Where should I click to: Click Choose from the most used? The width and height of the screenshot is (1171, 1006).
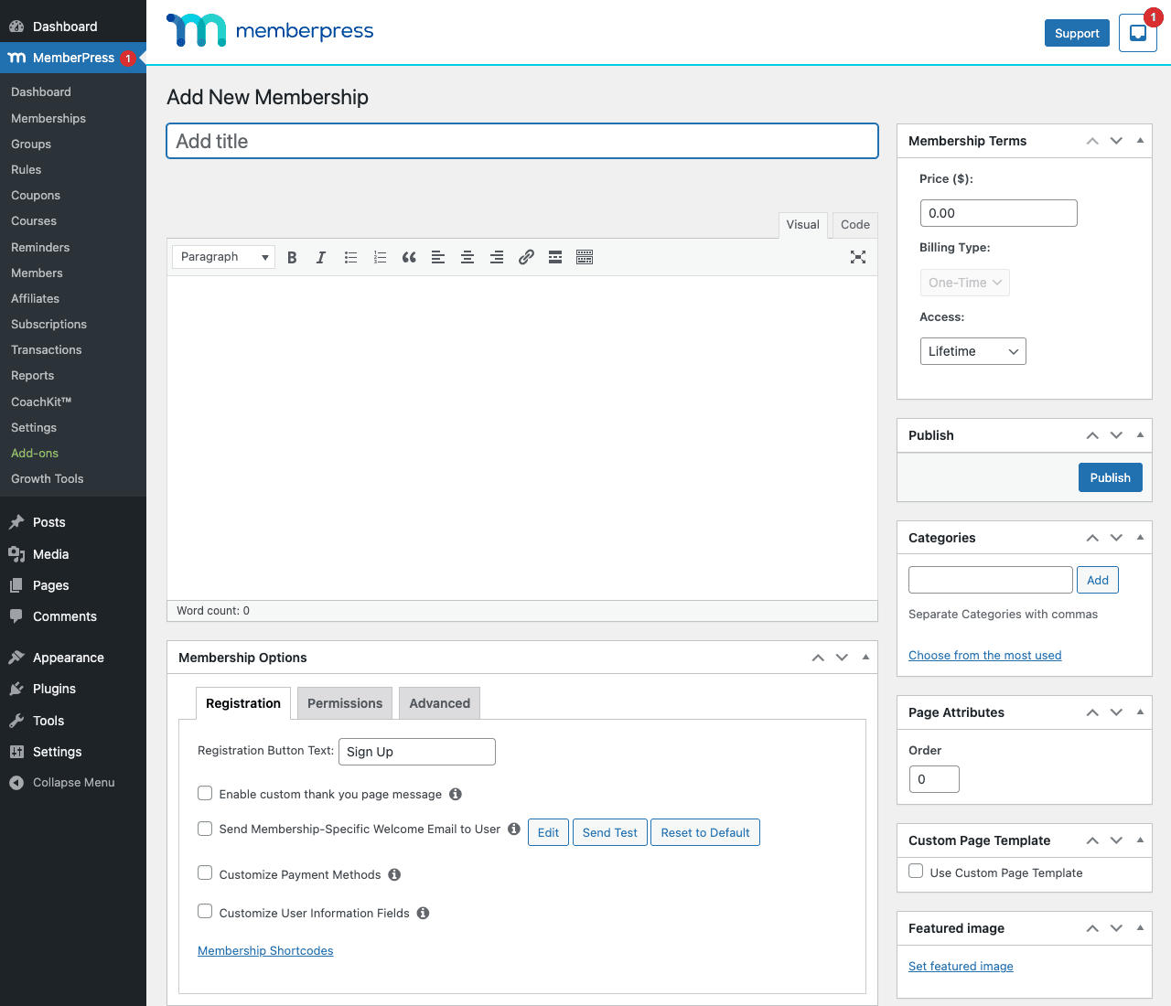985,656
